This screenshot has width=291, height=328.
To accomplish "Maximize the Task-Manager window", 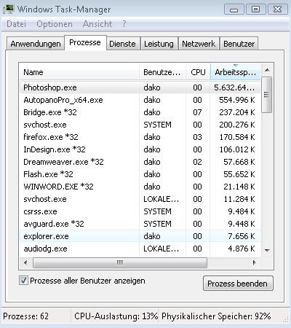I will pos(255,9).
